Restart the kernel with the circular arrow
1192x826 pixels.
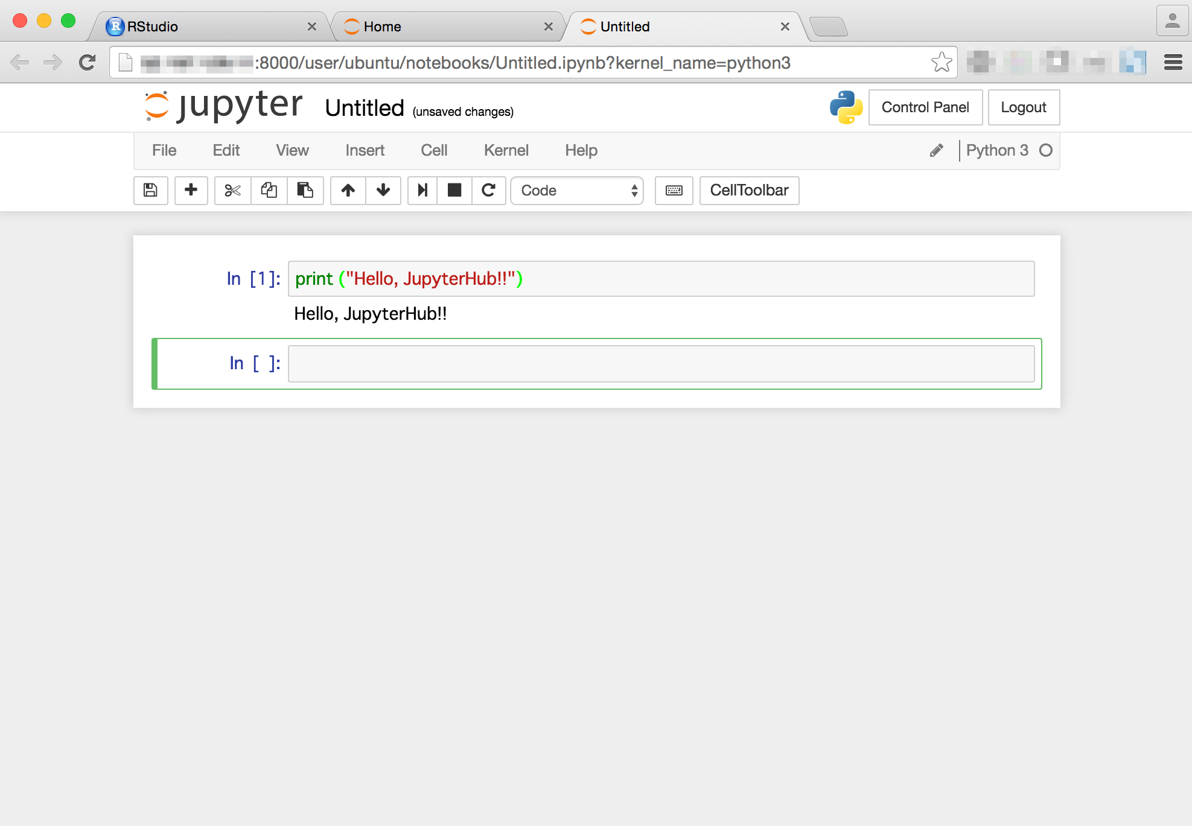tap(488, 191)
